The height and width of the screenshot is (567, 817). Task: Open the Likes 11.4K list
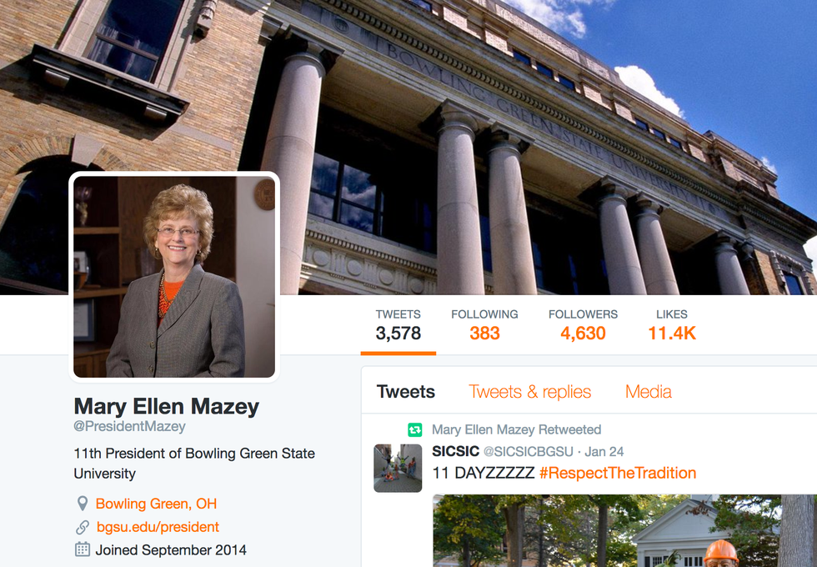pyautogui.click(x=672, y=326)
